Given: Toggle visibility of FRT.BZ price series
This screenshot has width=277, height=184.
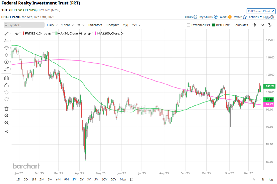Looking at the screenshot, I should point(17,34).
